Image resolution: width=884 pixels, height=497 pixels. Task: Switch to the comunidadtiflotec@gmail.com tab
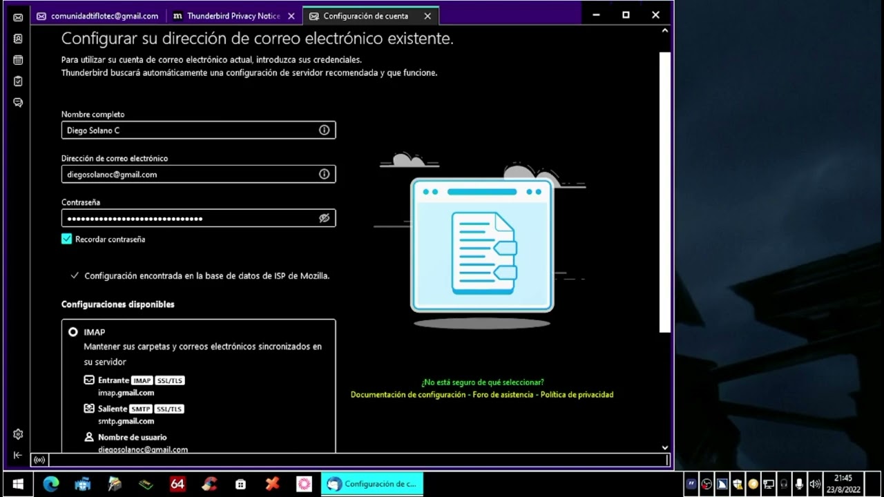pyautogui.click(x=97, y=16)
